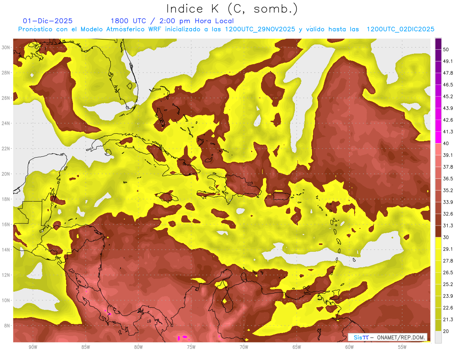
Task: Pick the salmon colorbar segment between 39.1 and 40
Action: pyautogui.click(x=438, y=149)
